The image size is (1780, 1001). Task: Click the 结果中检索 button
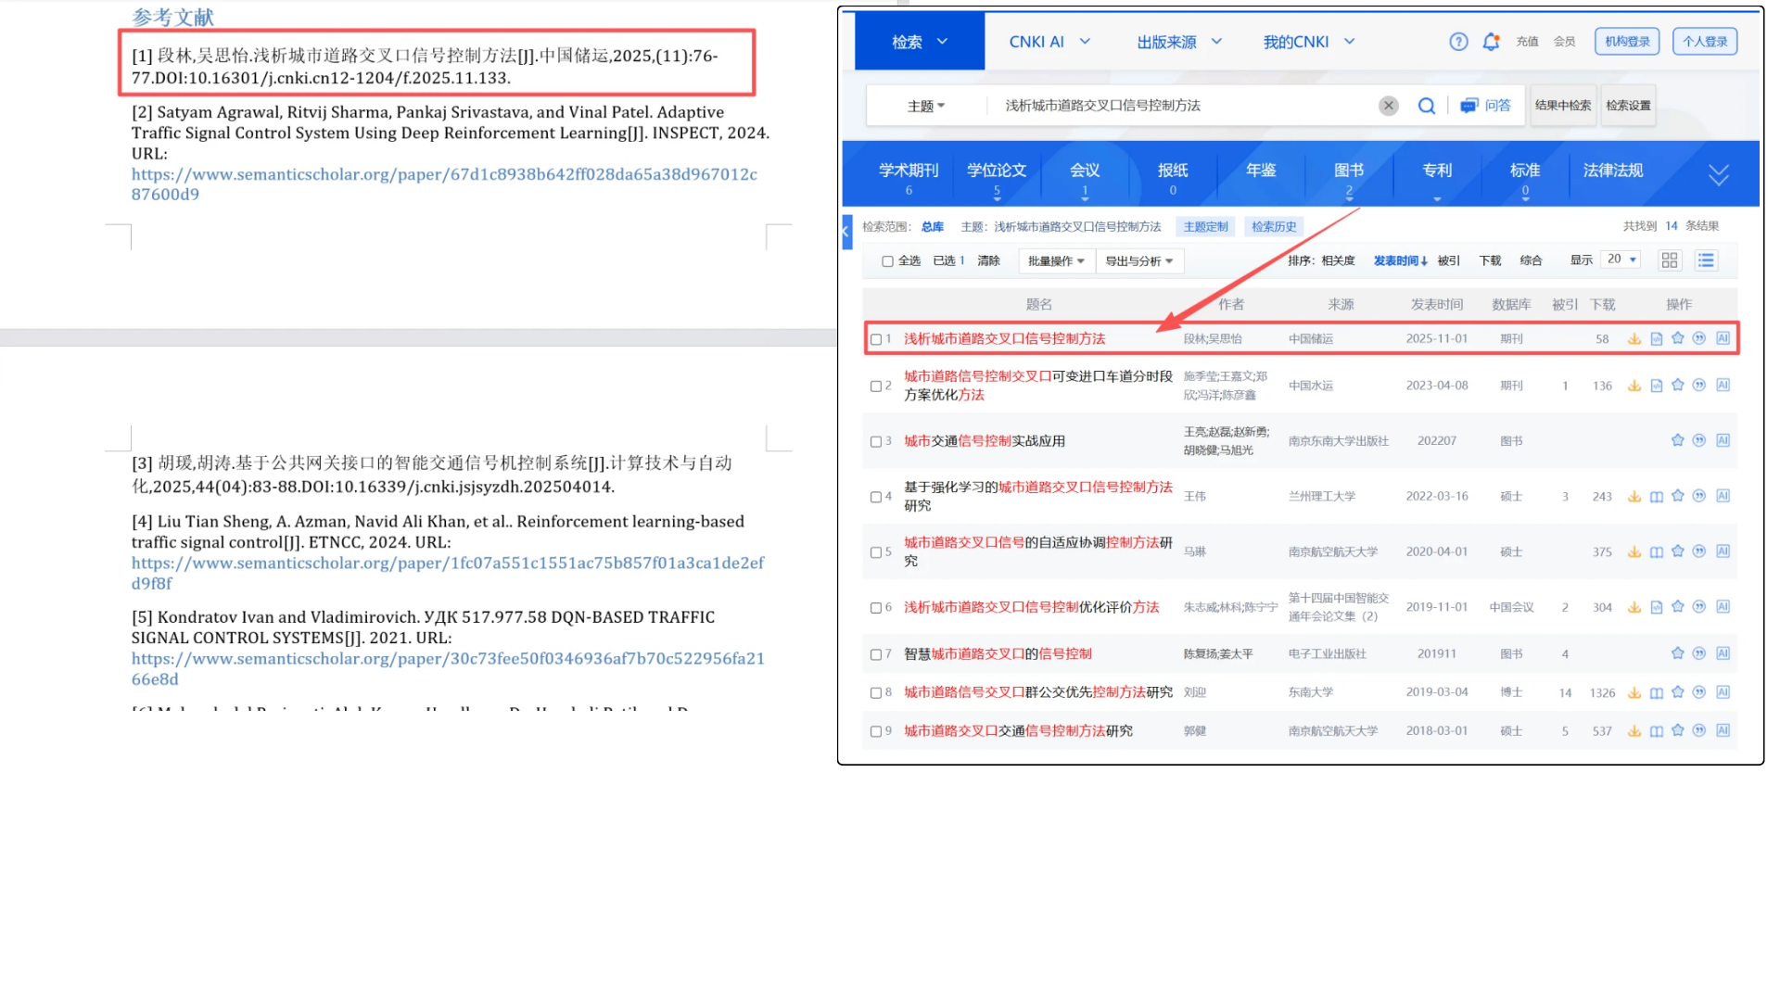tap(1562, 106)
